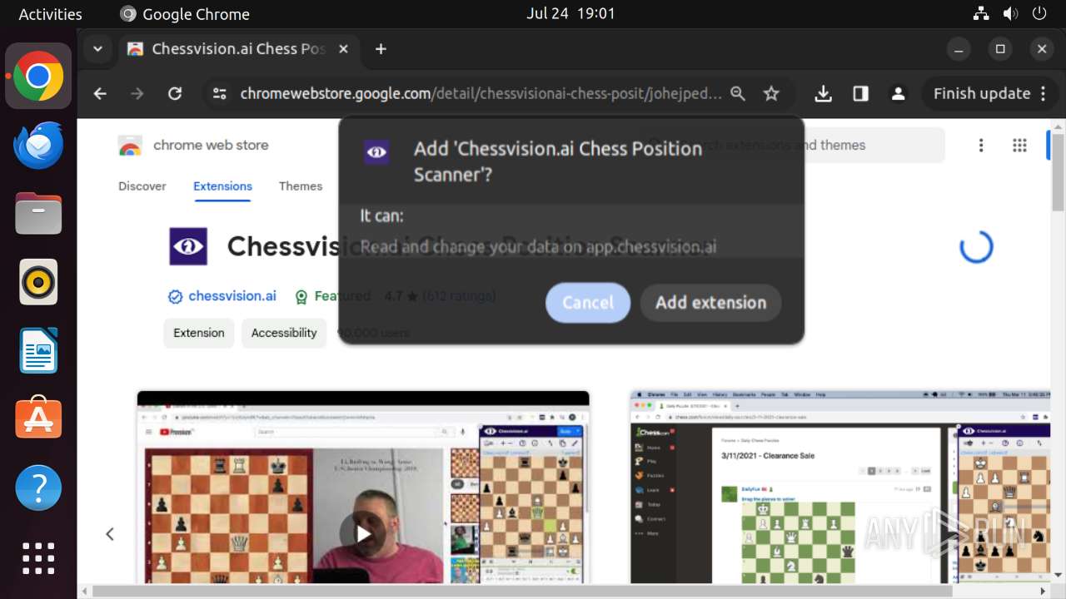The height and width of the screenshot is (599, 1066).
Task: Select the Chessvision.ai Chess Position tab
Action: click(x=237, y=49)
